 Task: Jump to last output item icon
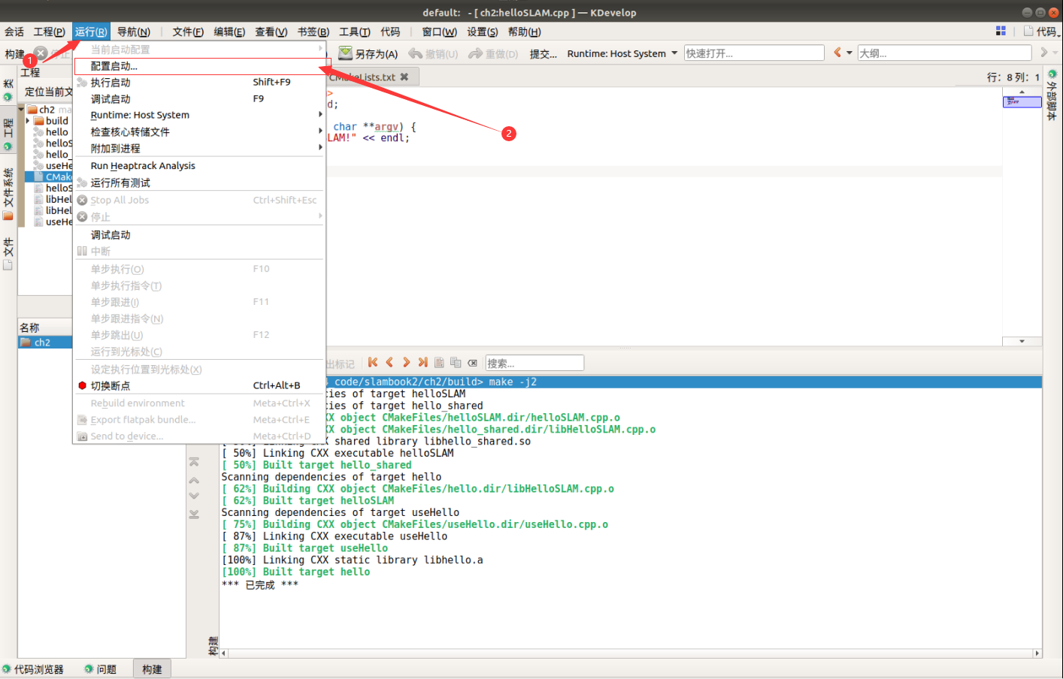coord(422,362)
